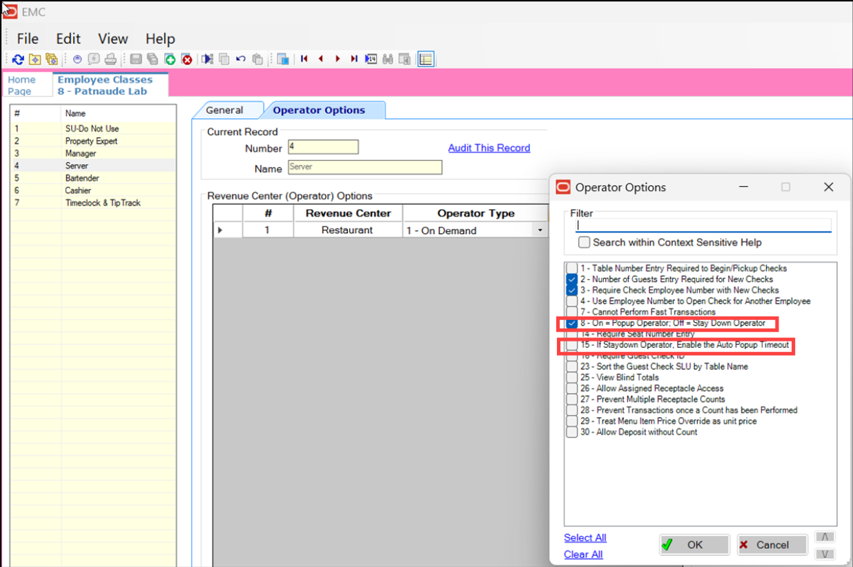Check option 23 Sort Guest Check SLU
The width and height of the screenshot is (853, 567).
[x=571, y=366]
